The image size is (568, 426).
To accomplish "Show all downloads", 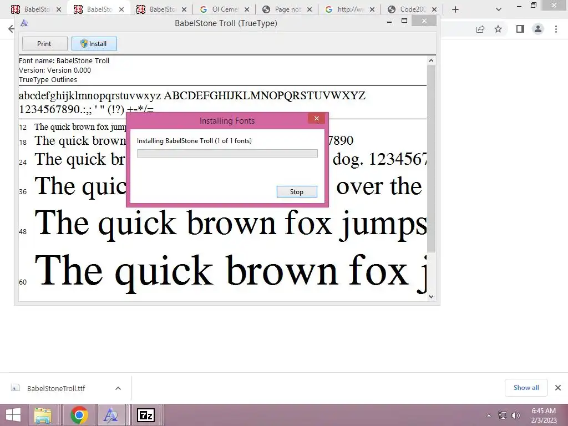I will coord(526,388).
